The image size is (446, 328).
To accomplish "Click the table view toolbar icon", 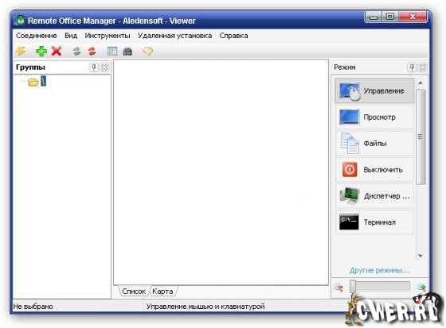I will pos(112,52).
